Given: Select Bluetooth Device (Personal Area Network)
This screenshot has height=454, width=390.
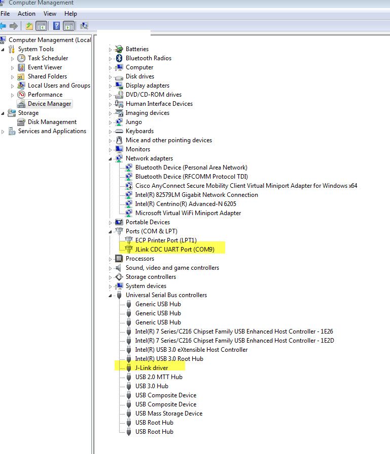Looking at the screenshot, I should [191, 168].
